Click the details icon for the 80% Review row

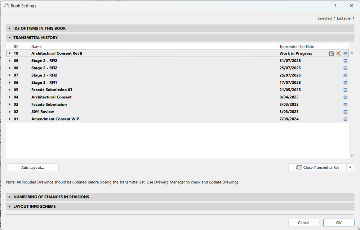(x=345, y=112)
